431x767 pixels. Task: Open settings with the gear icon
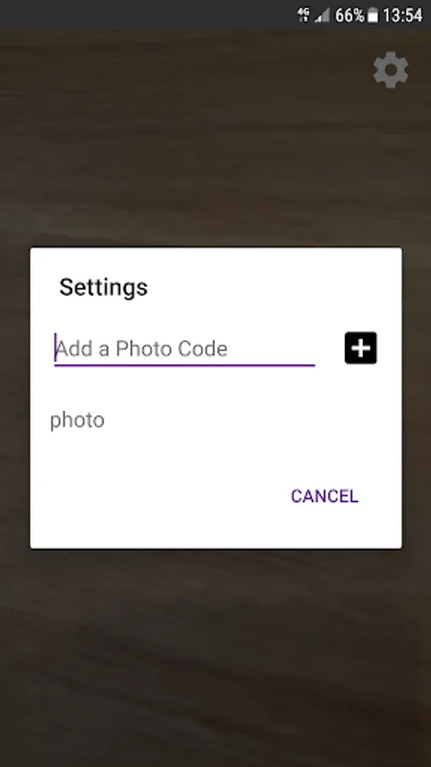(x=390, y=71)
